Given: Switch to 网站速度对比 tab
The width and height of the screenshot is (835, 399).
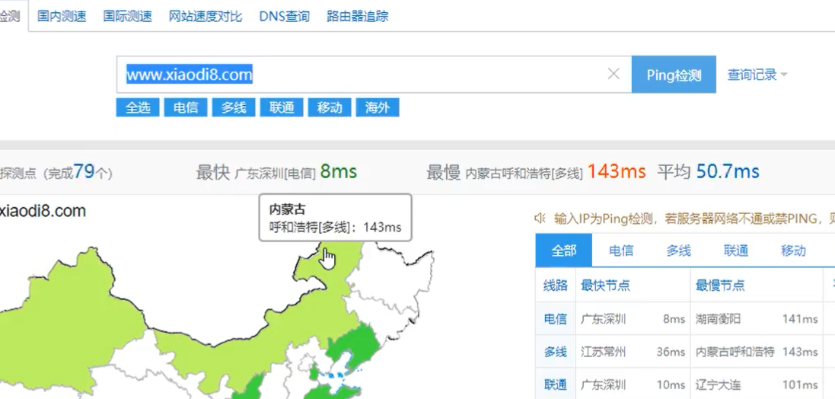Looking at the screenshot, I should 206,16.
